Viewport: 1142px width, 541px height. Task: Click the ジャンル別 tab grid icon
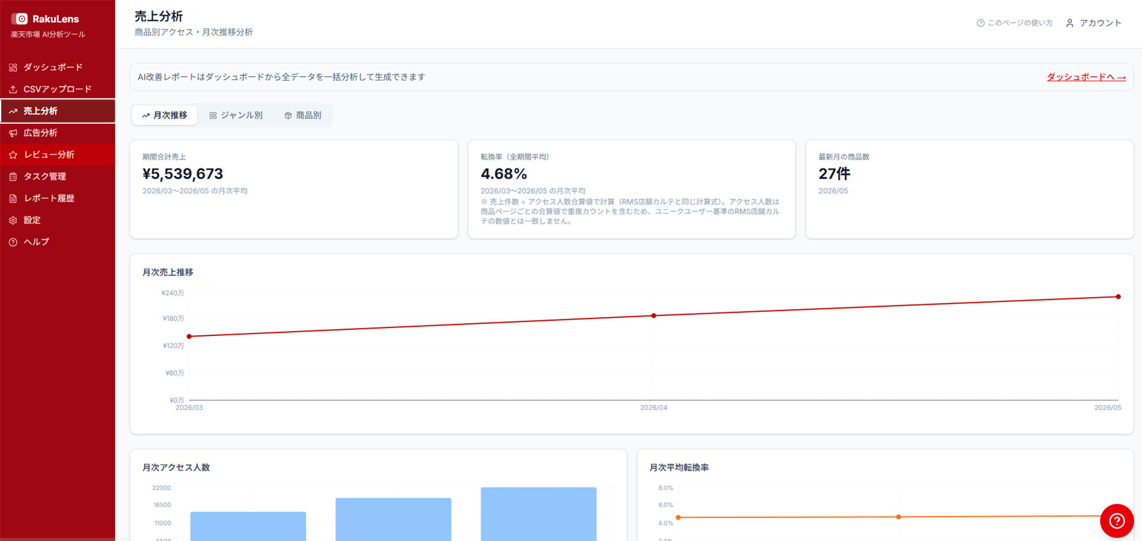tap(213, 115)
